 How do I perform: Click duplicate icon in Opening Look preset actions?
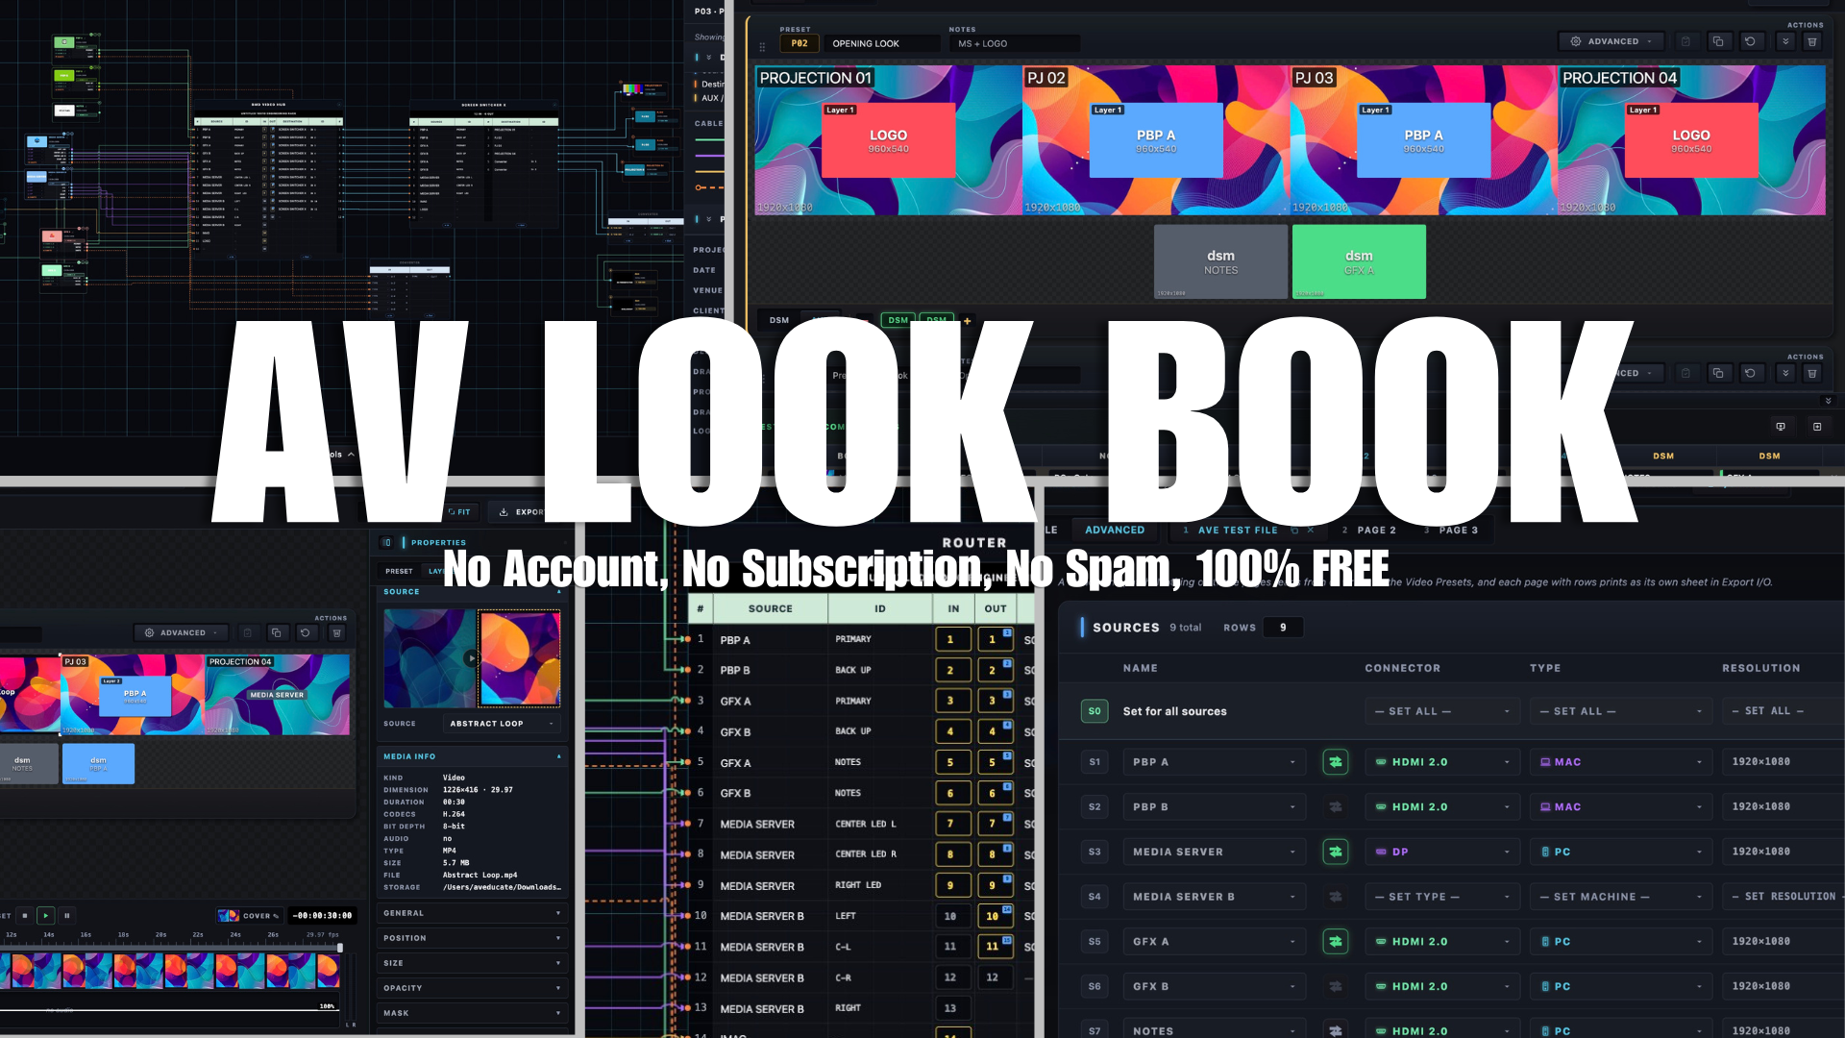click(1718, 41)
